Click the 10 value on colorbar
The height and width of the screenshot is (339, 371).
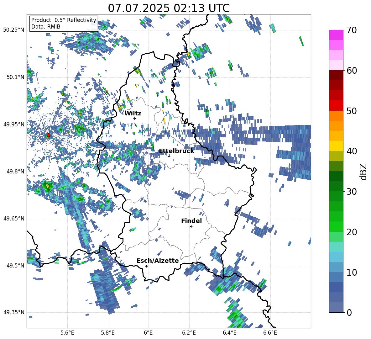[x=352, y=272]
